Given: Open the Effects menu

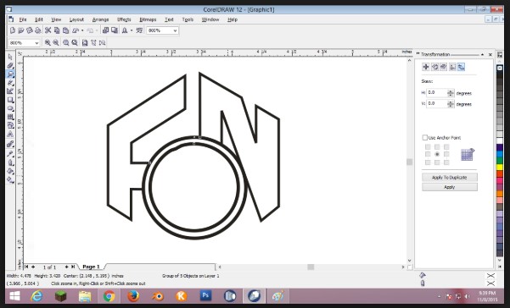Looking at the screenshot, I should click(x=124, y=19).
